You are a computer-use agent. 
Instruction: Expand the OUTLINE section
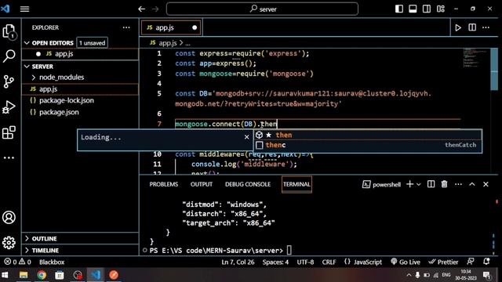point(27,238)
